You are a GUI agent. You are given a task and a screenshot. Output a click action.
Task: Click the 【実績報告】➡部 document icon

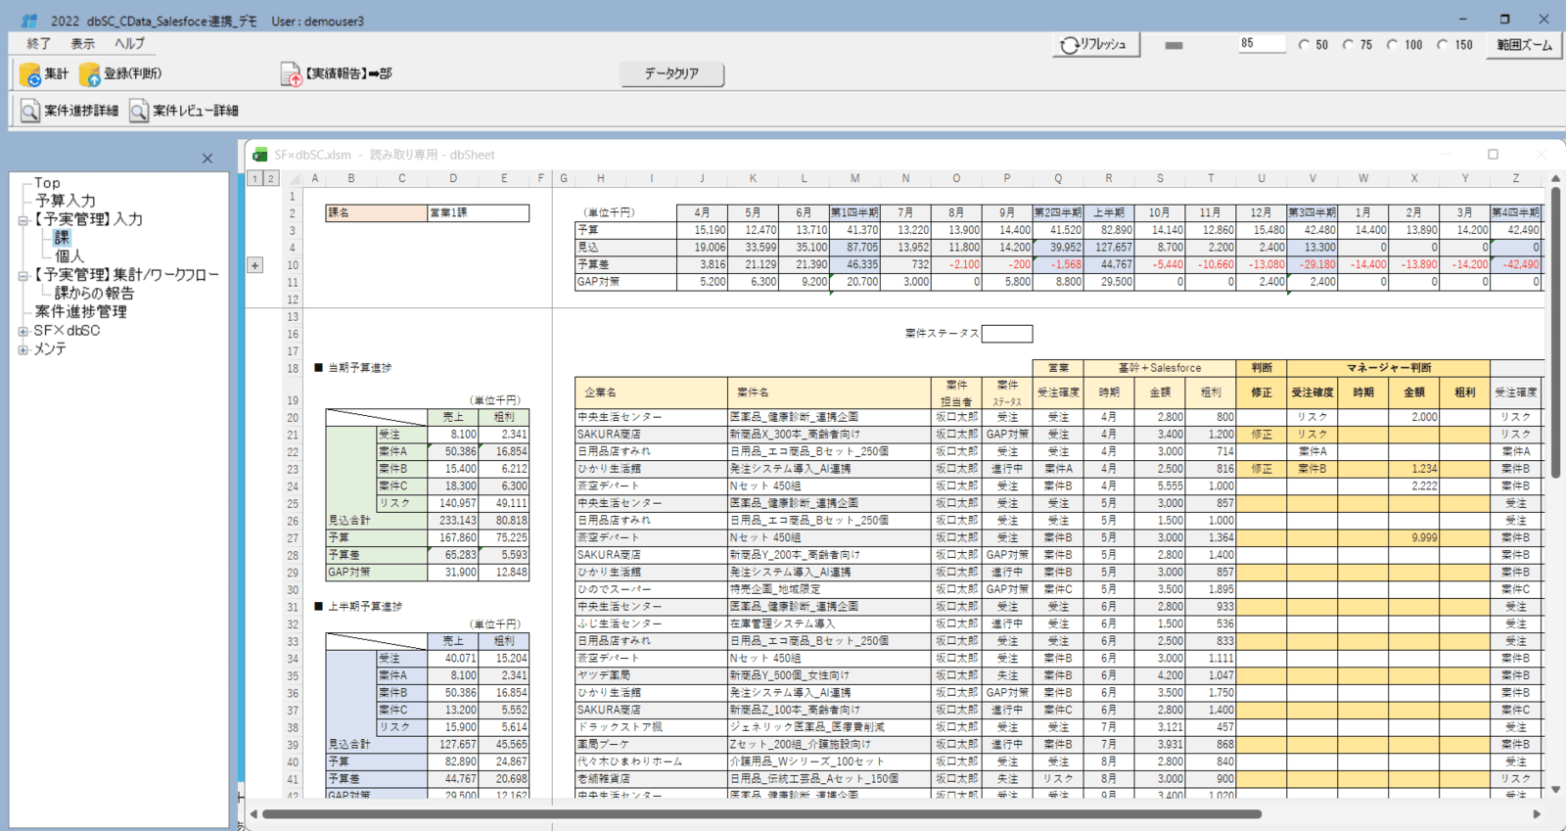point(291,74)
